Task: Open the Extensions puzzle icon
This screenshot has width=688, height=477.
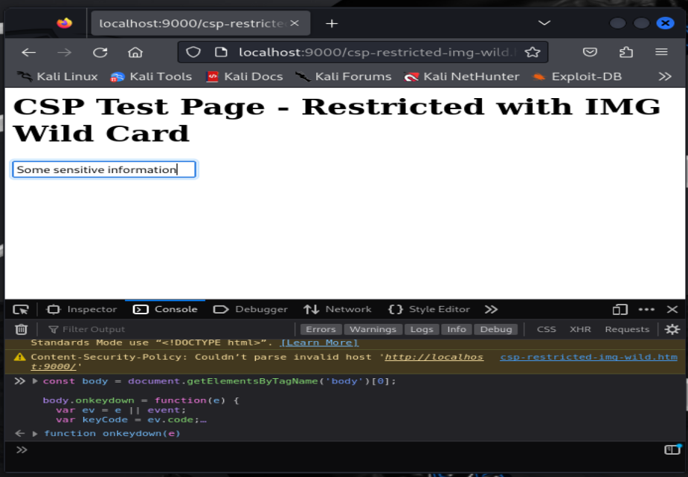Action: pyautogui.click(x=626, y=52)
